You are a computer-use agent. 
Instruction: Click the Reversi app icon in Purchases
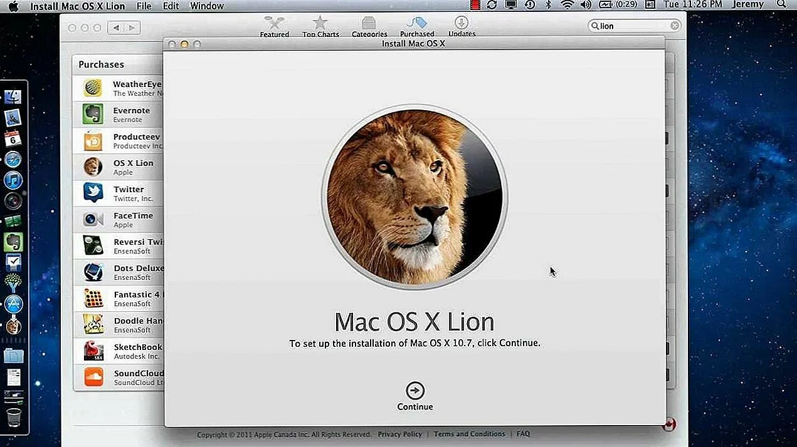(x=93, y=245)
